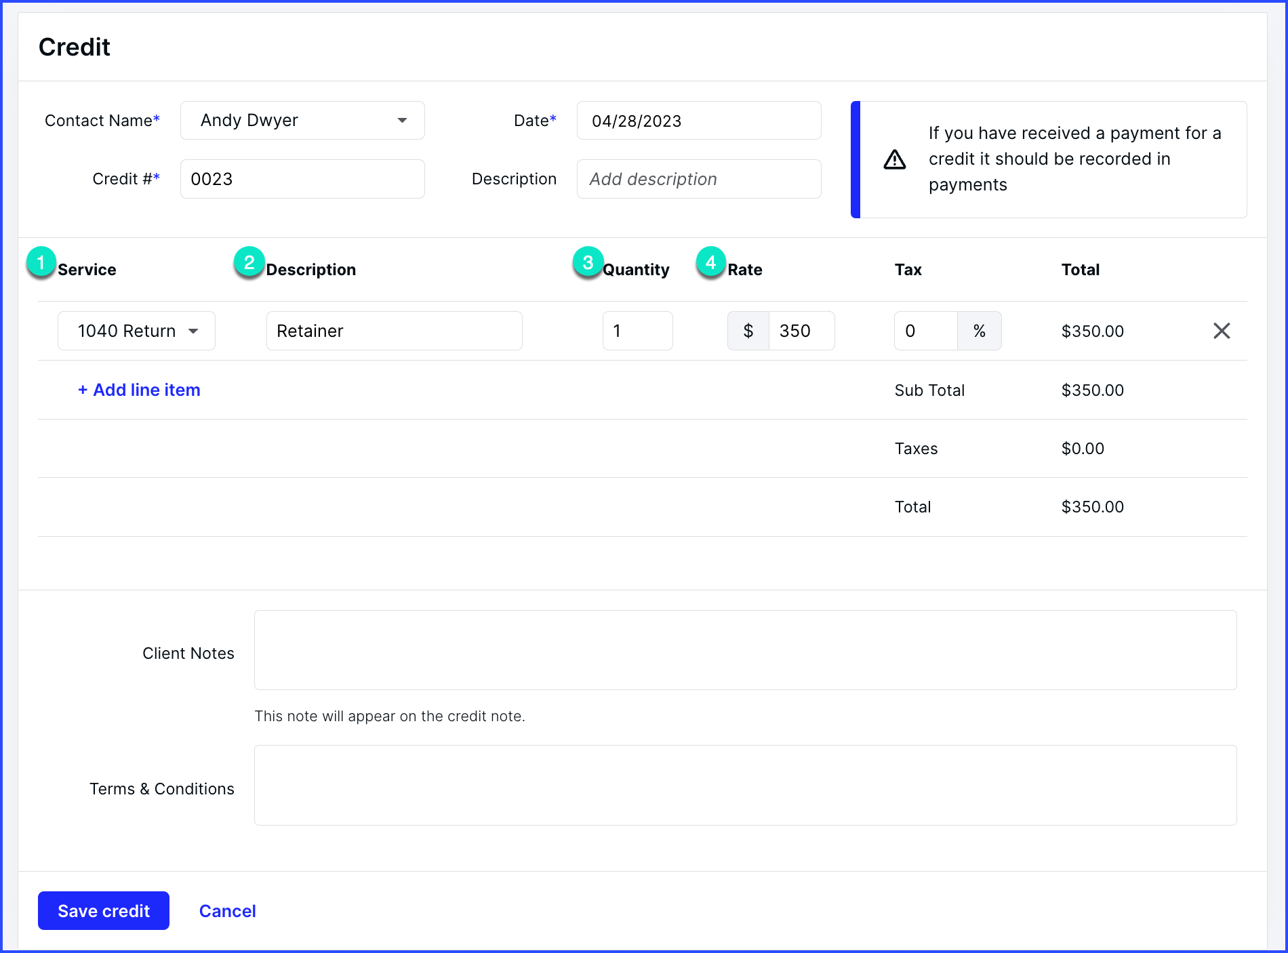Click the percent symbol in the Tax field
The image size is (1288, 953).
pyautogui.click(x=980, y=331)
